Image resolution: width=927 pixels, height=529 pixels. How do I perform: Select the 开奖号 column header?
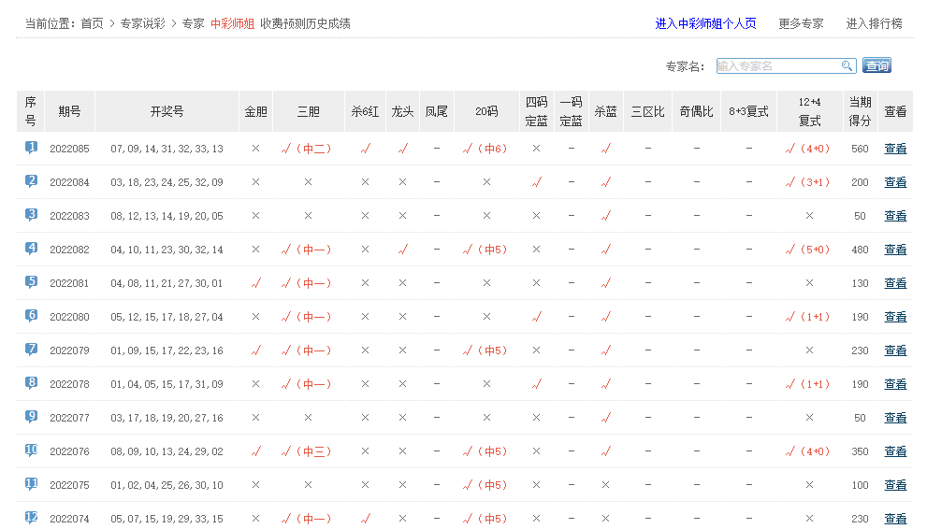tap(167, 111)
